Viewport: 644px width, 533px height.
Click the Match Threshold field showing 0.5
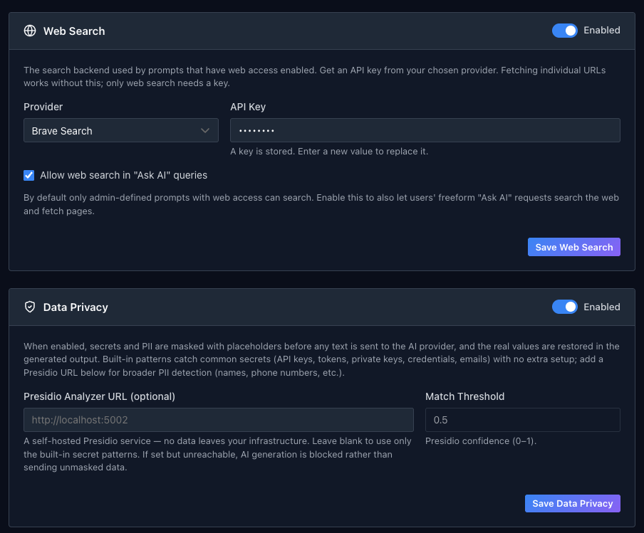pyautogui.click(x=522, y=420)
